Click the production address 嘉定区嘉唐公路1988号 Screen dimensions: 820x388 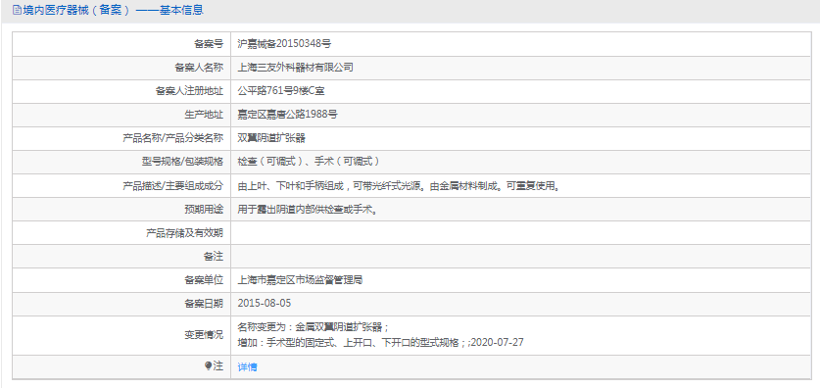287,115
